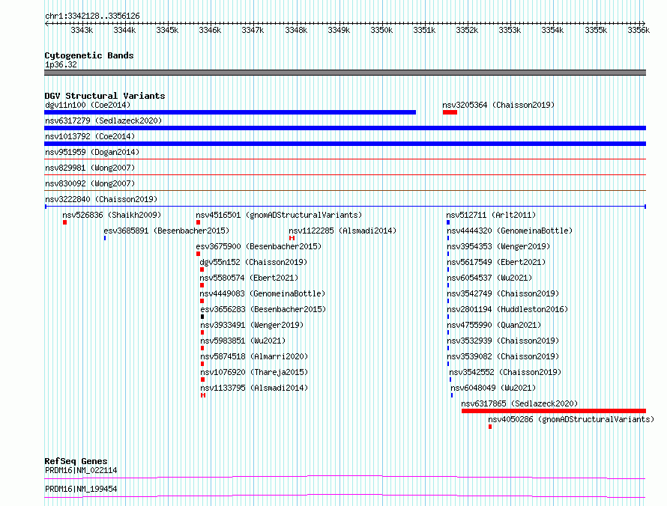Click the nsv3205364 (Chaisson2019) text label
Screen dimensions: 667x506
pos(498,105)
